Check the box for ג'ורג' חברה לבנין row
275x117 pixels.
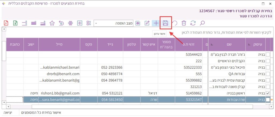[x=268, y=55]
